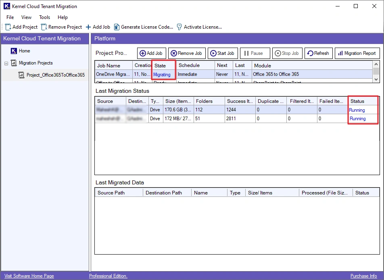This screenshot has height=280, width=384.
Task: Click the Remove Project toolbar icon
Action: point(44,27)
